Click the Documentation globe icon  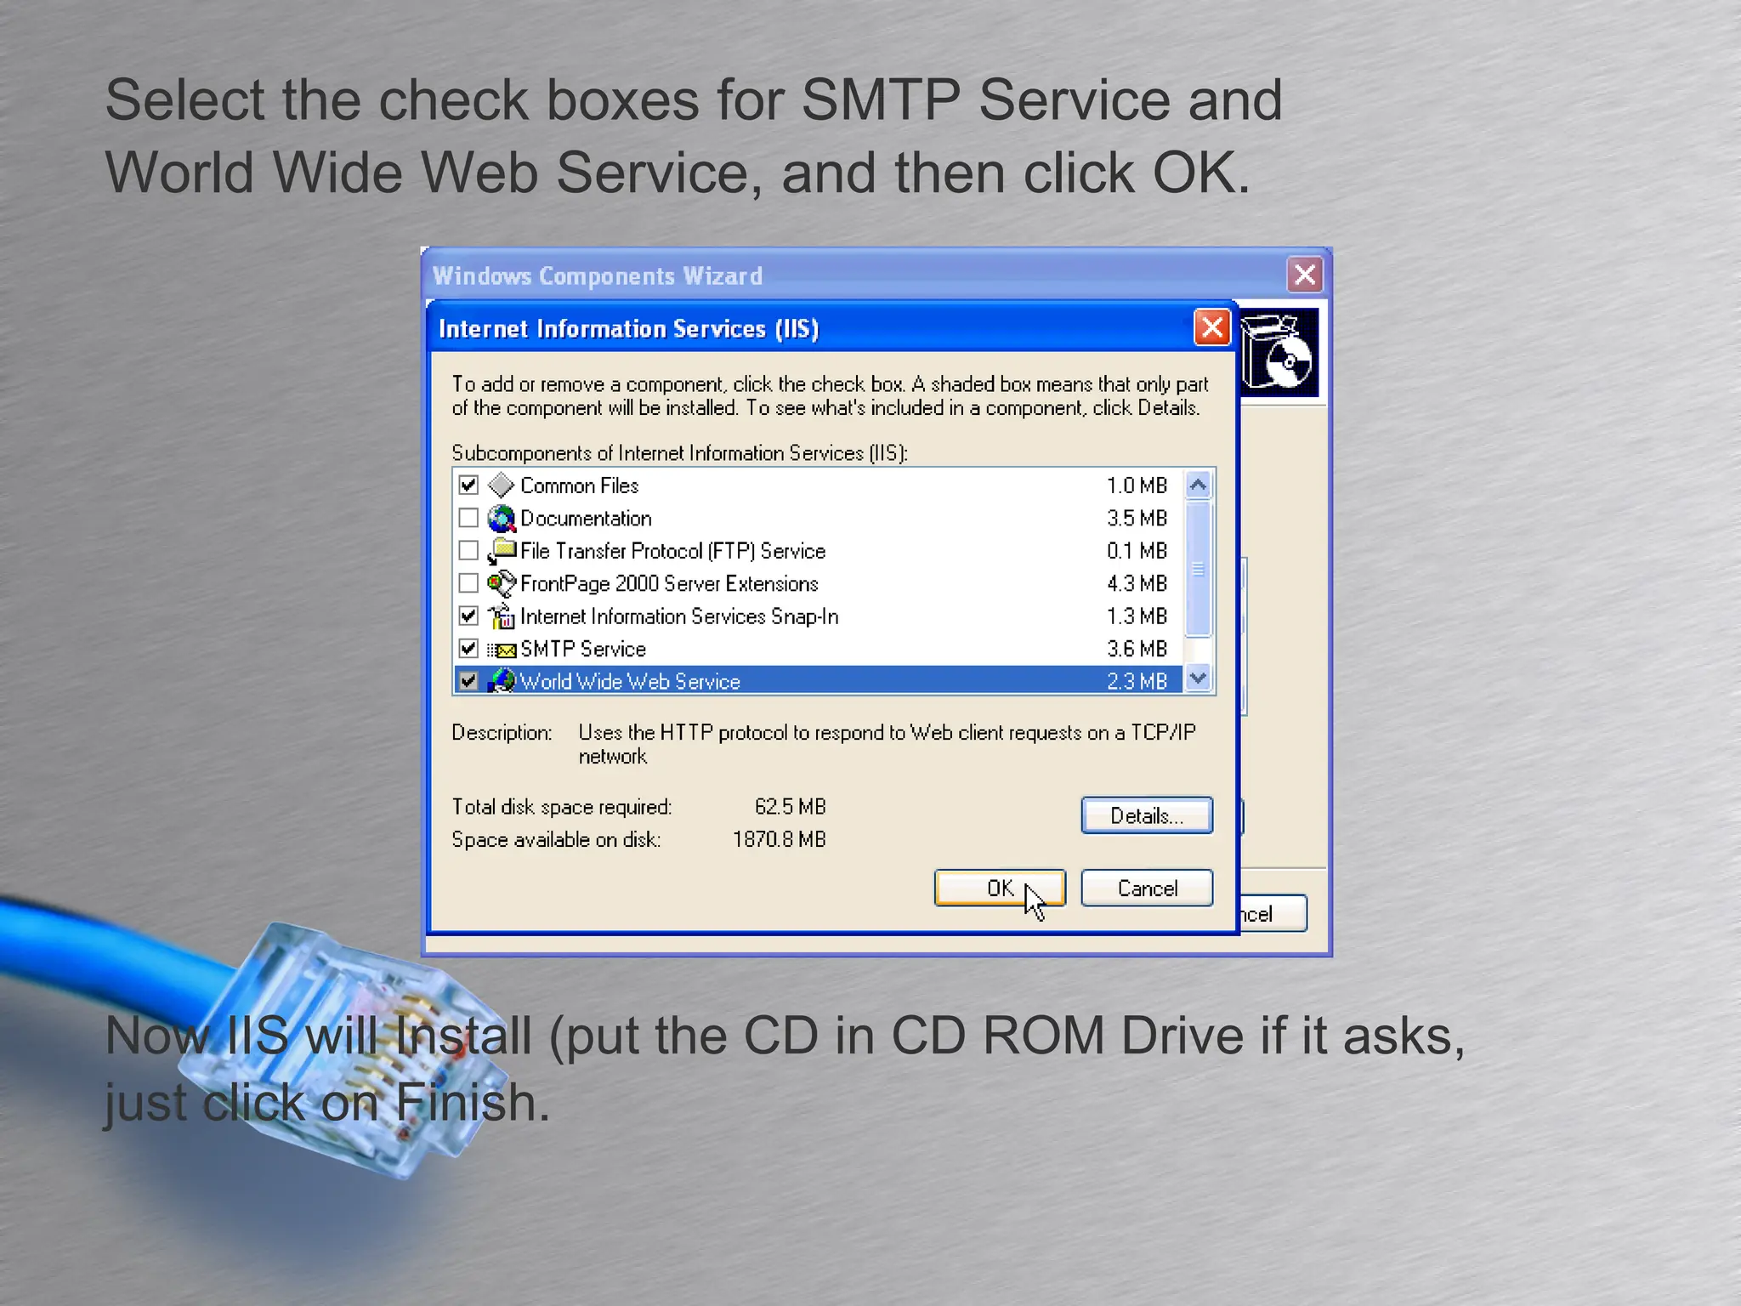click(502, 518)
